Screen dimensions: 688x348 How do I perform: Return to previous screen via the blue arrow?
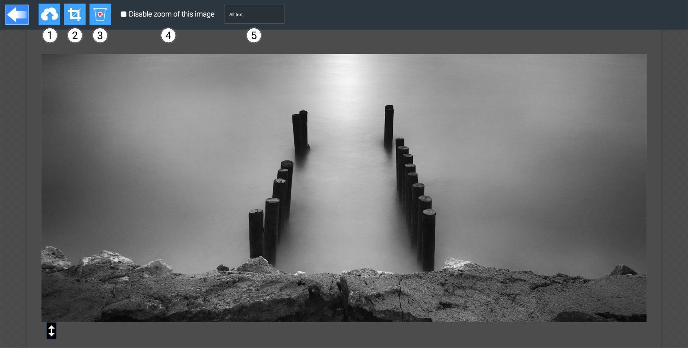(x=17, y=14)
